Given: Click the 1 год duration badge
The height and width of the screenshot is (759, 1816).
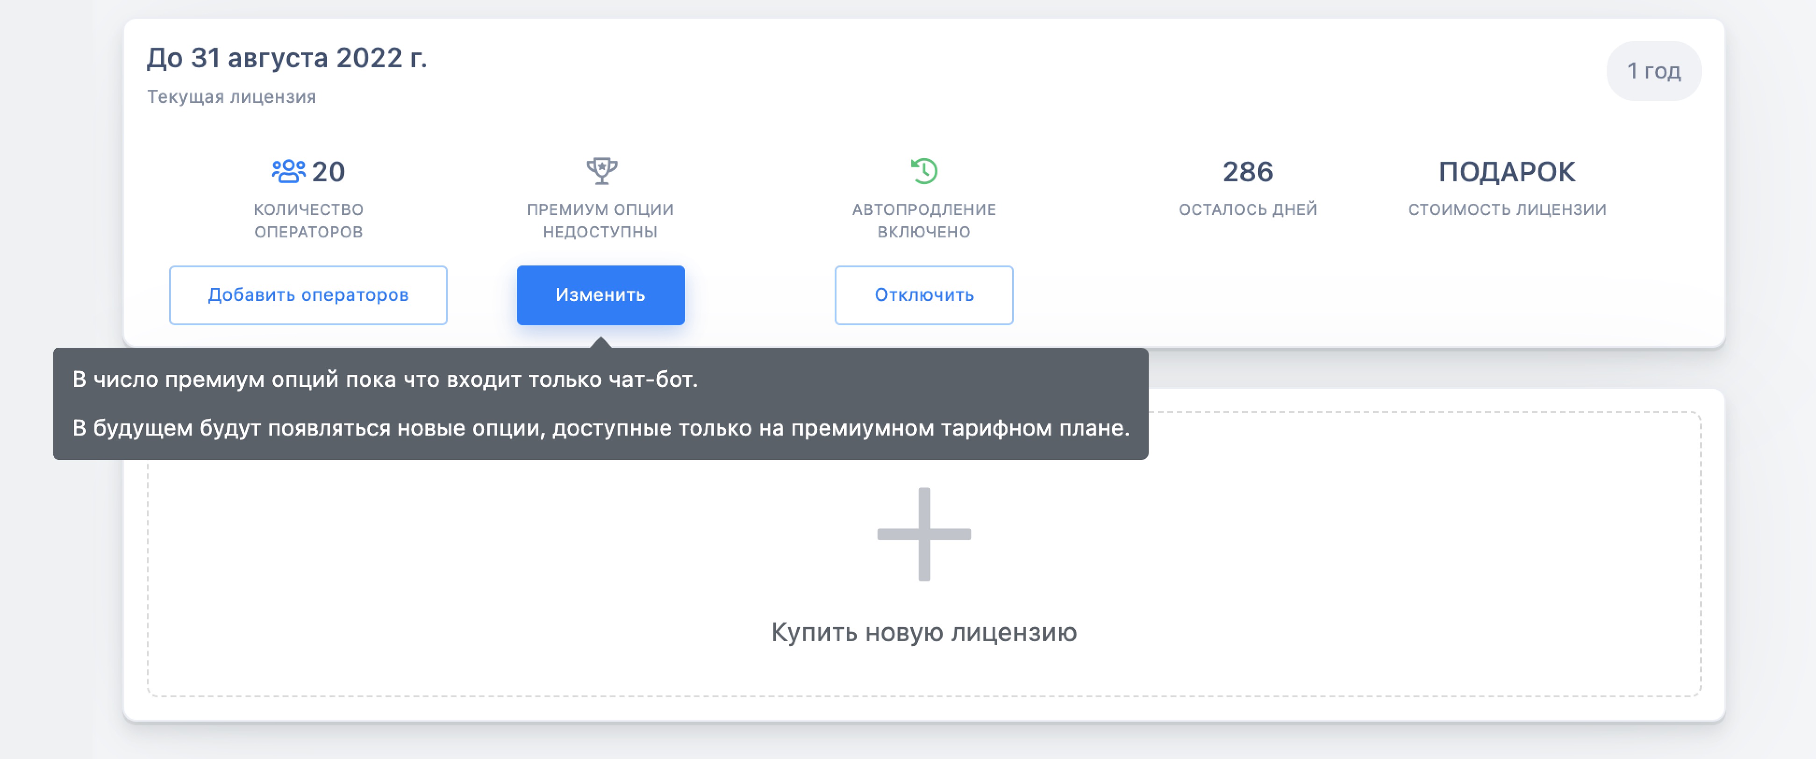Looking at the screenshot, I should pos(1653,71).
